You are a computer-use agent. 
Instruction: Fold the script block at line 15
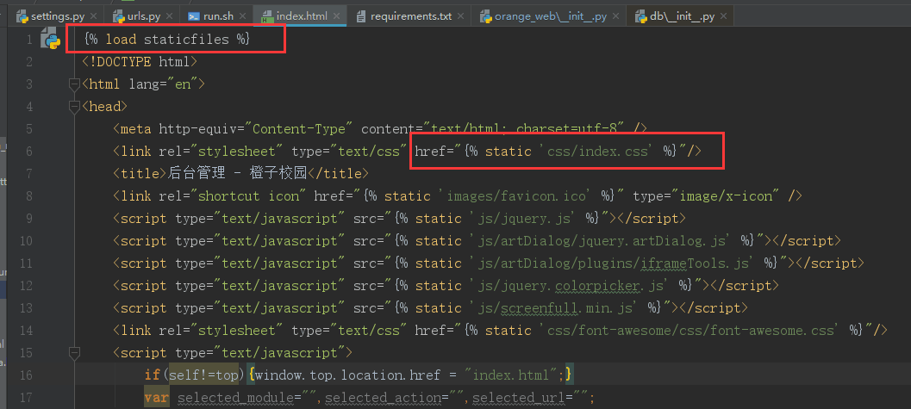tap(73, 352)
